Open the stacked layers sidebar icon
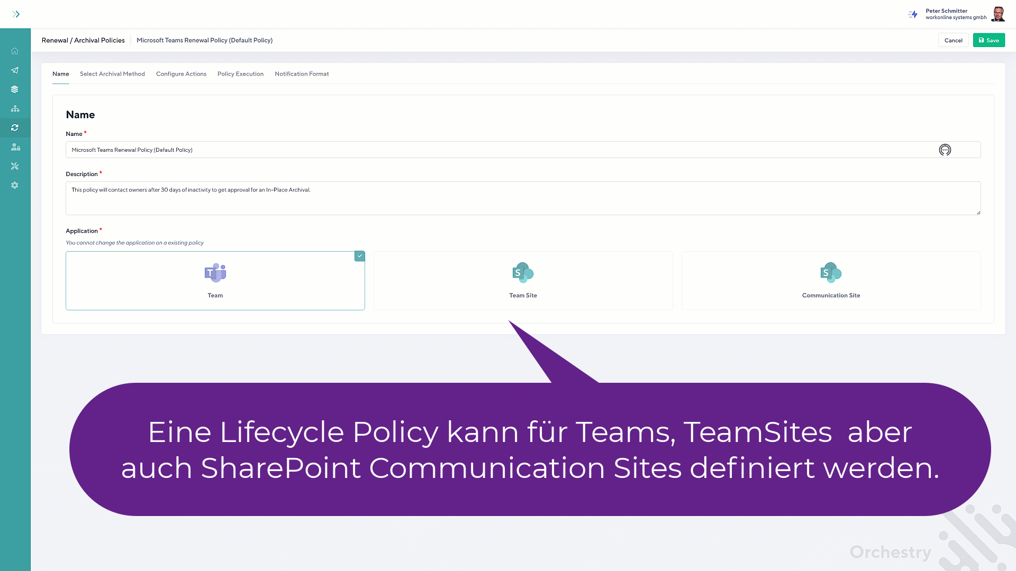 click(15, 89)
